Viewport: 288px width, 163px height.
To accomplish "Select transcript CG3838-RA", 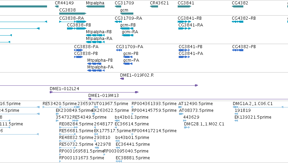I will tap(72, 18).
